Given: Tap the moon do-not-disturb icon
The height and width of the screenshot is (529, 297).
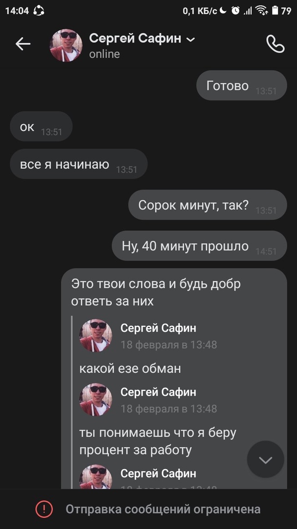Looking at the screenshot, I should pyautogui.click(x=223, y=11).
